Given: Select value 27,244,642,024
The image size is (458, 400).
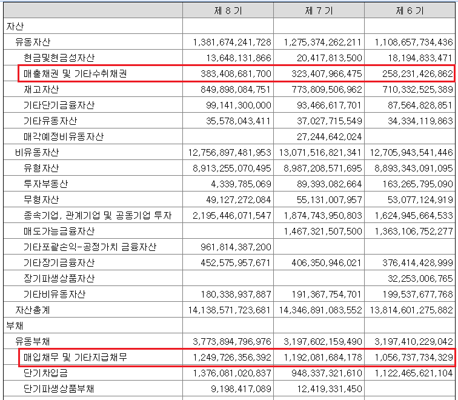Looking at the screenshot, I should coord(330,137).
